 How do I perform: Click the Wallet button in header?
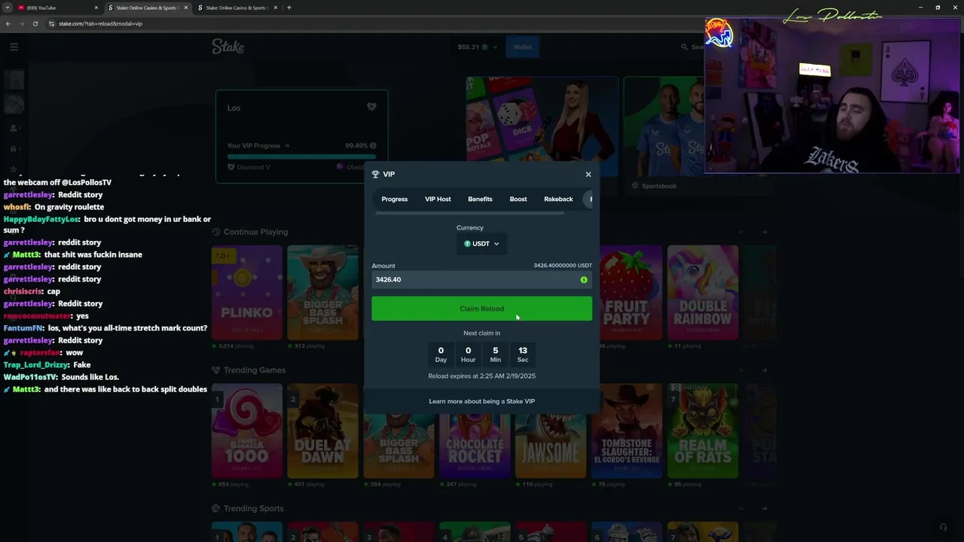tap(523, 47)
